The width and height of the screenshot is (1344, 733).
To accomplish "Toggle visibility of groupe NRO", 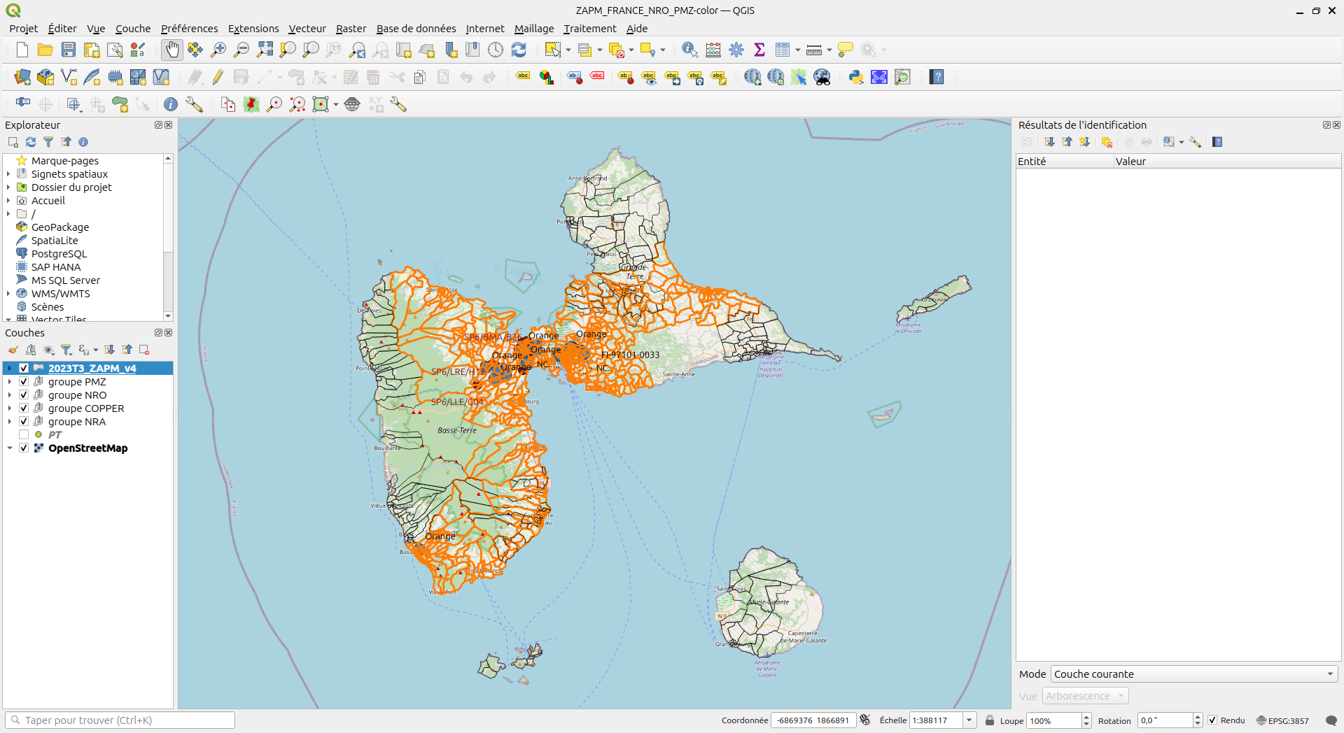I will point(24,394).
